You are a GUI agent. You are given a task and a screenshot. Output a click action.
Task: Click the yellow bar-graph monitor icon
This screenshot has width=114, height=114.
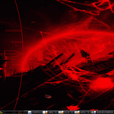[1, 112]
